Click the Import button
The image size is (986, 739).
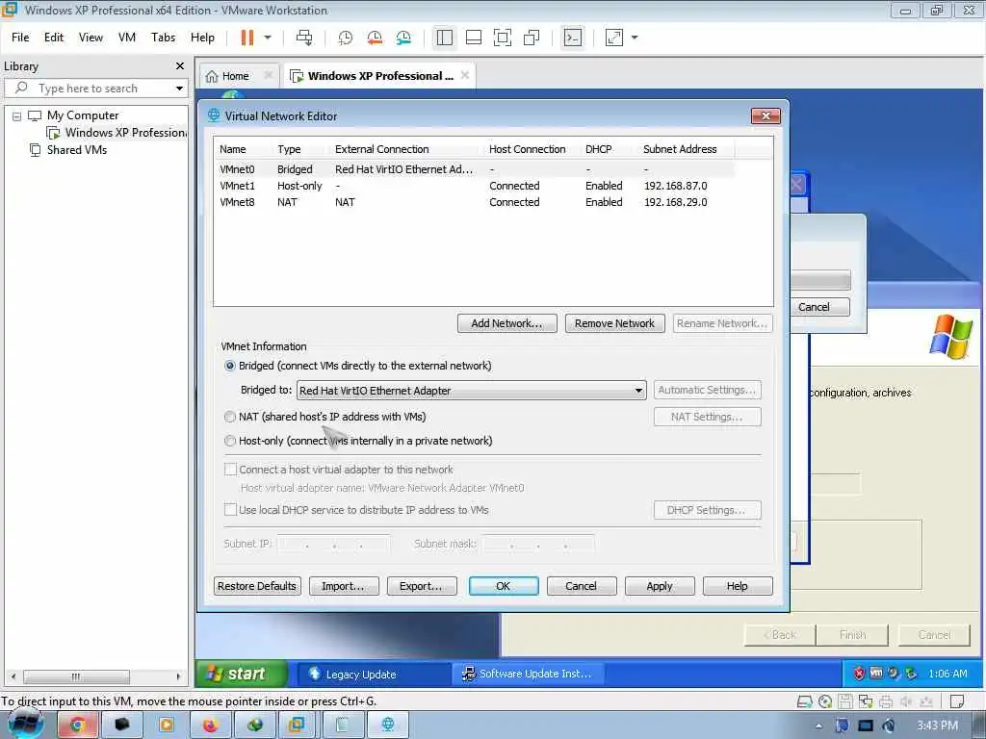pos(344,586)
